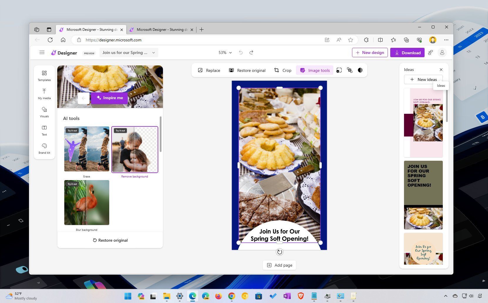Select Visuals from the sidebar
488x303 pixels.
[x=44, y=112]
